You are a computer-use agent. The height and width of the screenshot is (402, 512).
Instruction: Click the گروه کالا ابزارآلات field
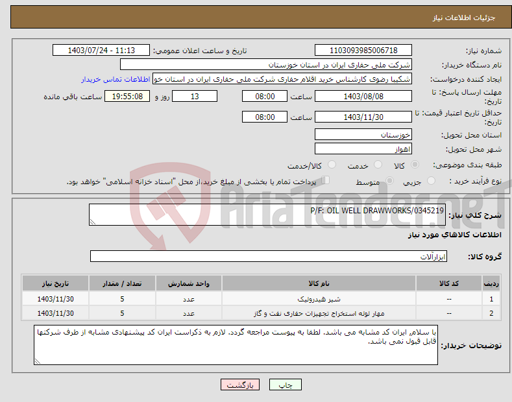[269, 256]
